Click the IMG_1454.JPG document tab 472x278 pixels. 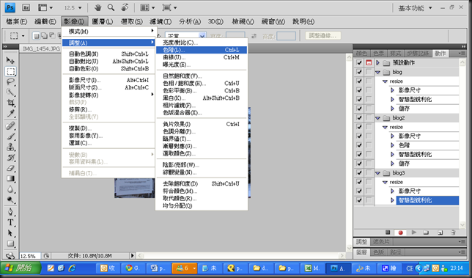tap(41, 48)
